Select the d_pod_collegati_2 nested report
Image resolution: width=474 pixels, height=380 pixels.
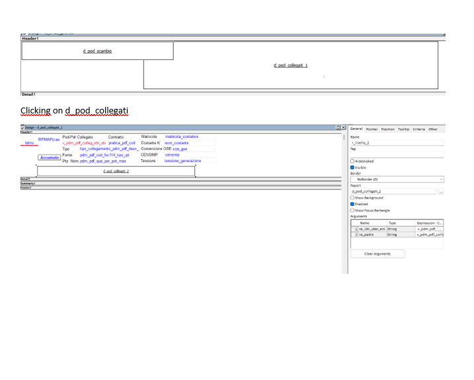tap(116, 171)
